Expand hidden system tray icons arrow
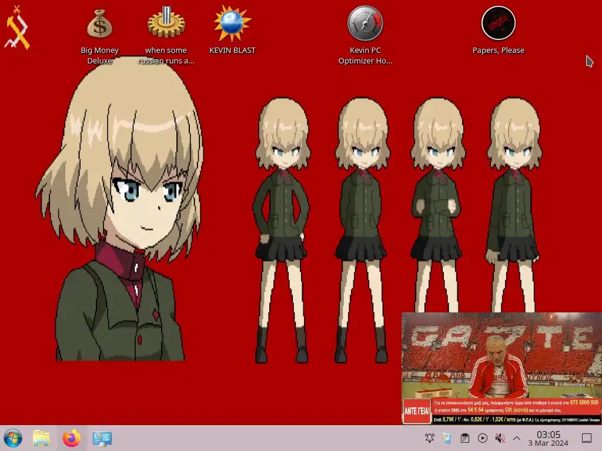 coord(517,438)
